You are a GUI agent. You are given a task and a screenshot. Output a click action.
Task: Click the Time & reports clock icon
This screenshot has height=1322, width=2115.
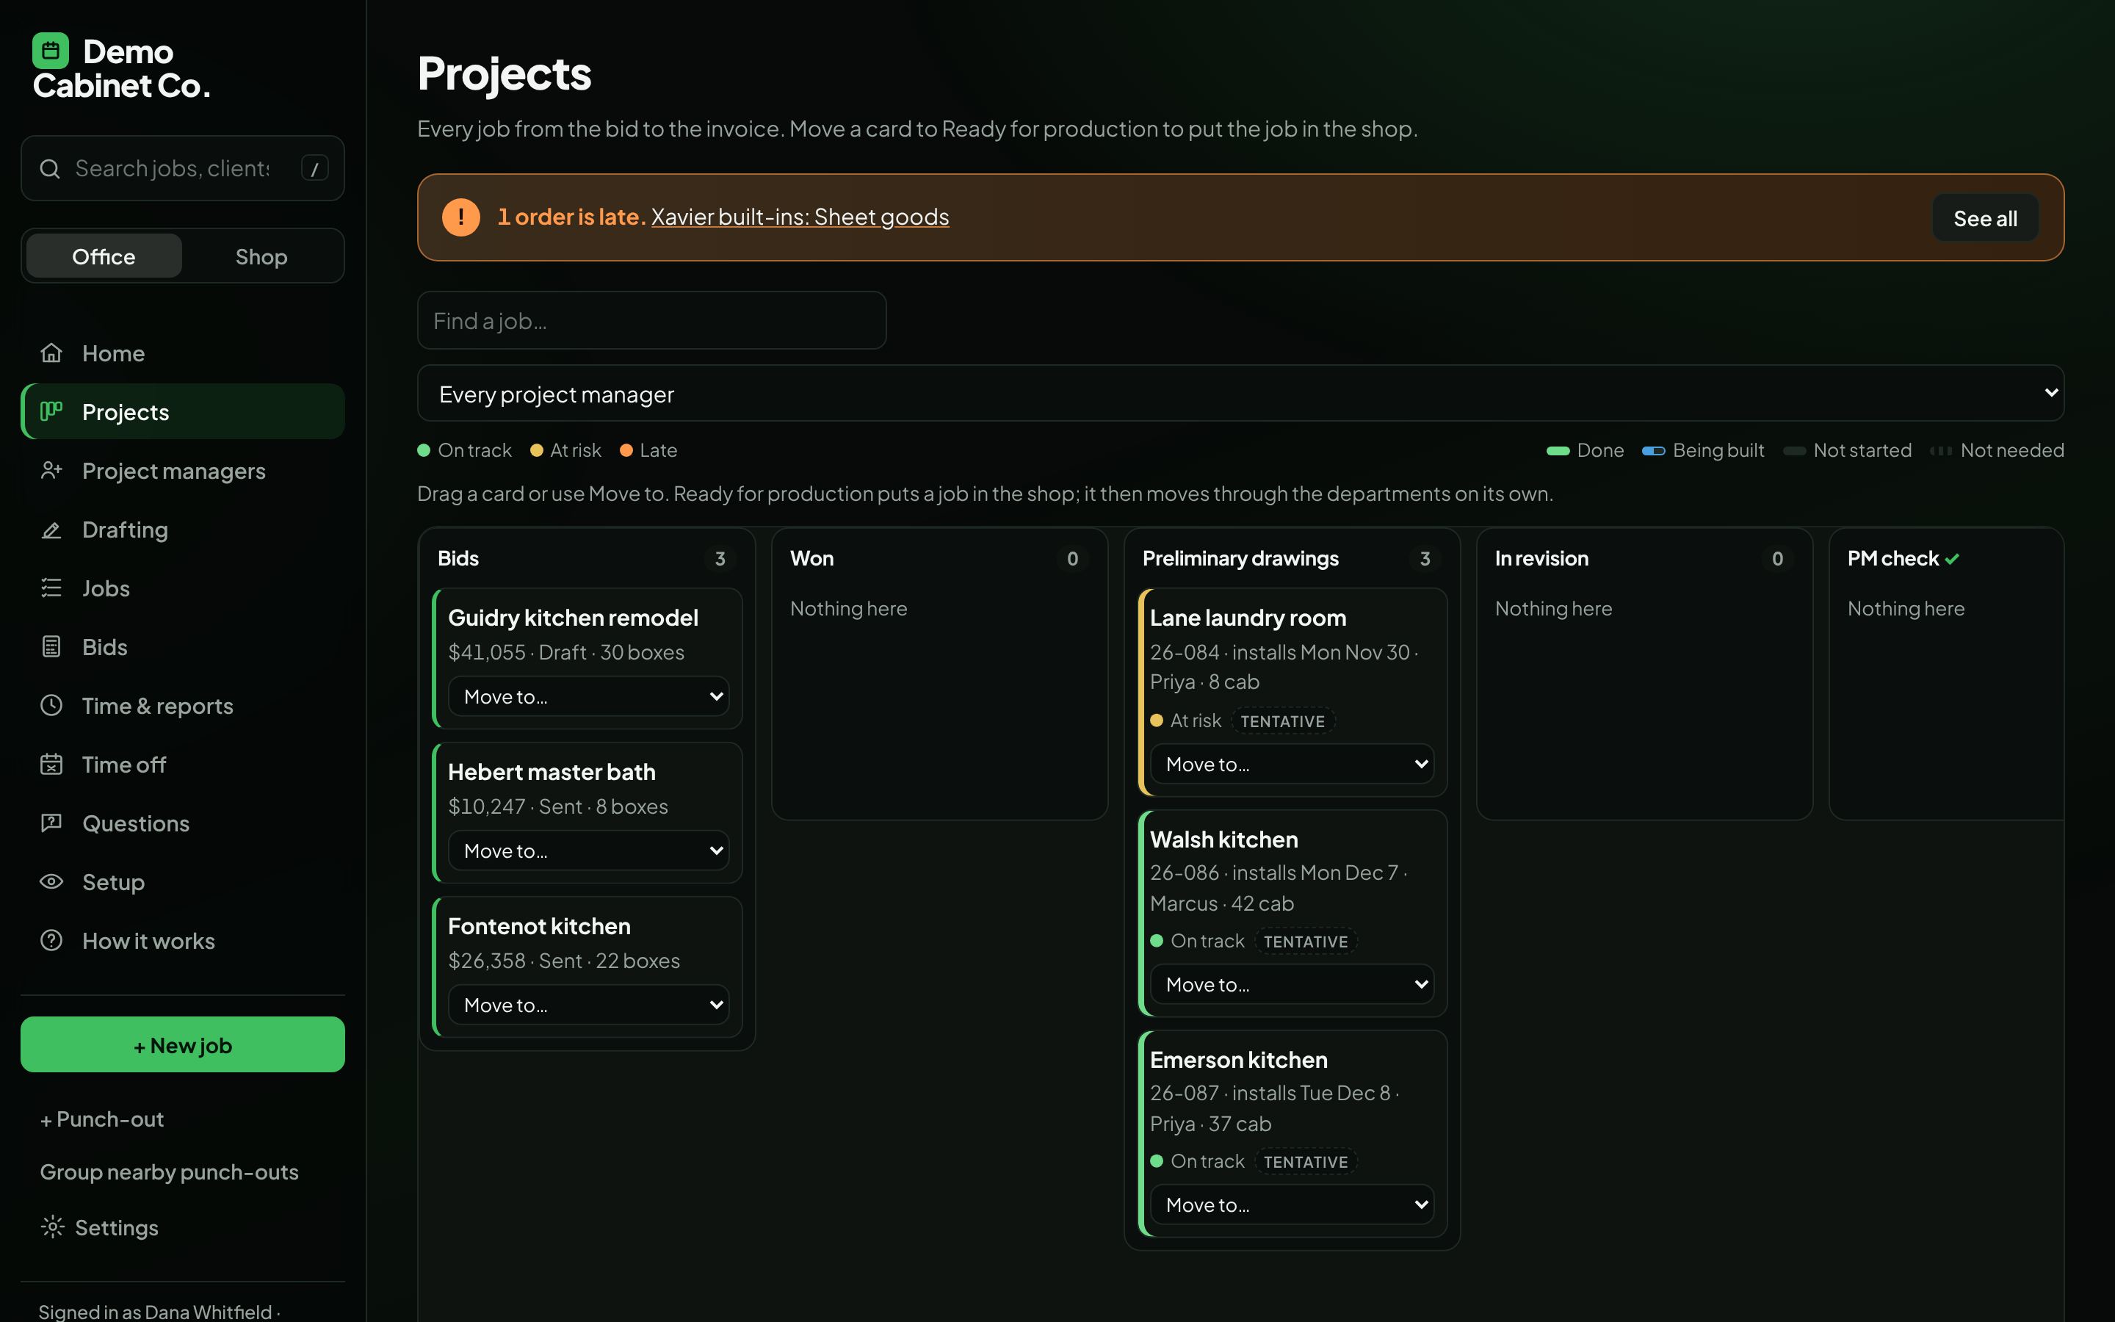(51, 706)
